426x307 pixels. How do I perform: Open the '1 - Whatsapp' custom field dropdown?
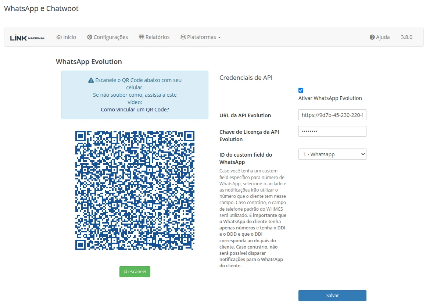[332, 154]
